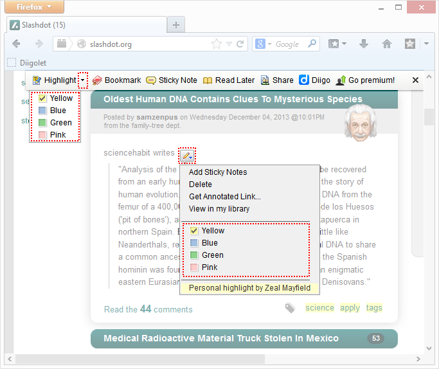This screenshot has height=369, width=439.
Task: Click the 53 comment count badge
Action: pyautogui.click(x=376, y=338)
